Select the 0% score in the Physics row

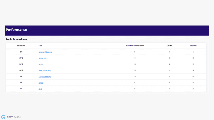(21, 83)
